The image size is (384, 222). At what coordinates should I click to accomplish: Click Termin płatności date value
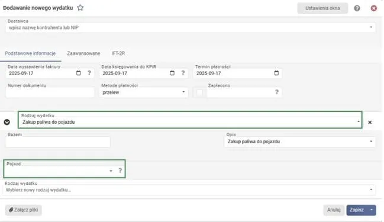click(x=209, y=73)
